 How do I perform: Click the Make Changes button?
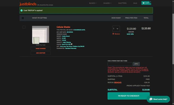(x=41, y=49)
